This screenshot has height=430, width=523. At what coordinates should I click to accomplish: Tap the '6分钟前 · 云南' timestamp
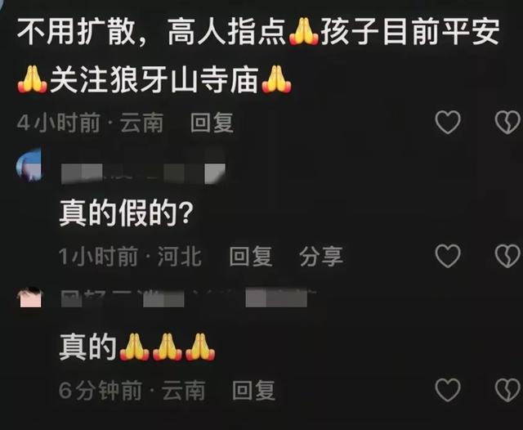click(132, 390)
